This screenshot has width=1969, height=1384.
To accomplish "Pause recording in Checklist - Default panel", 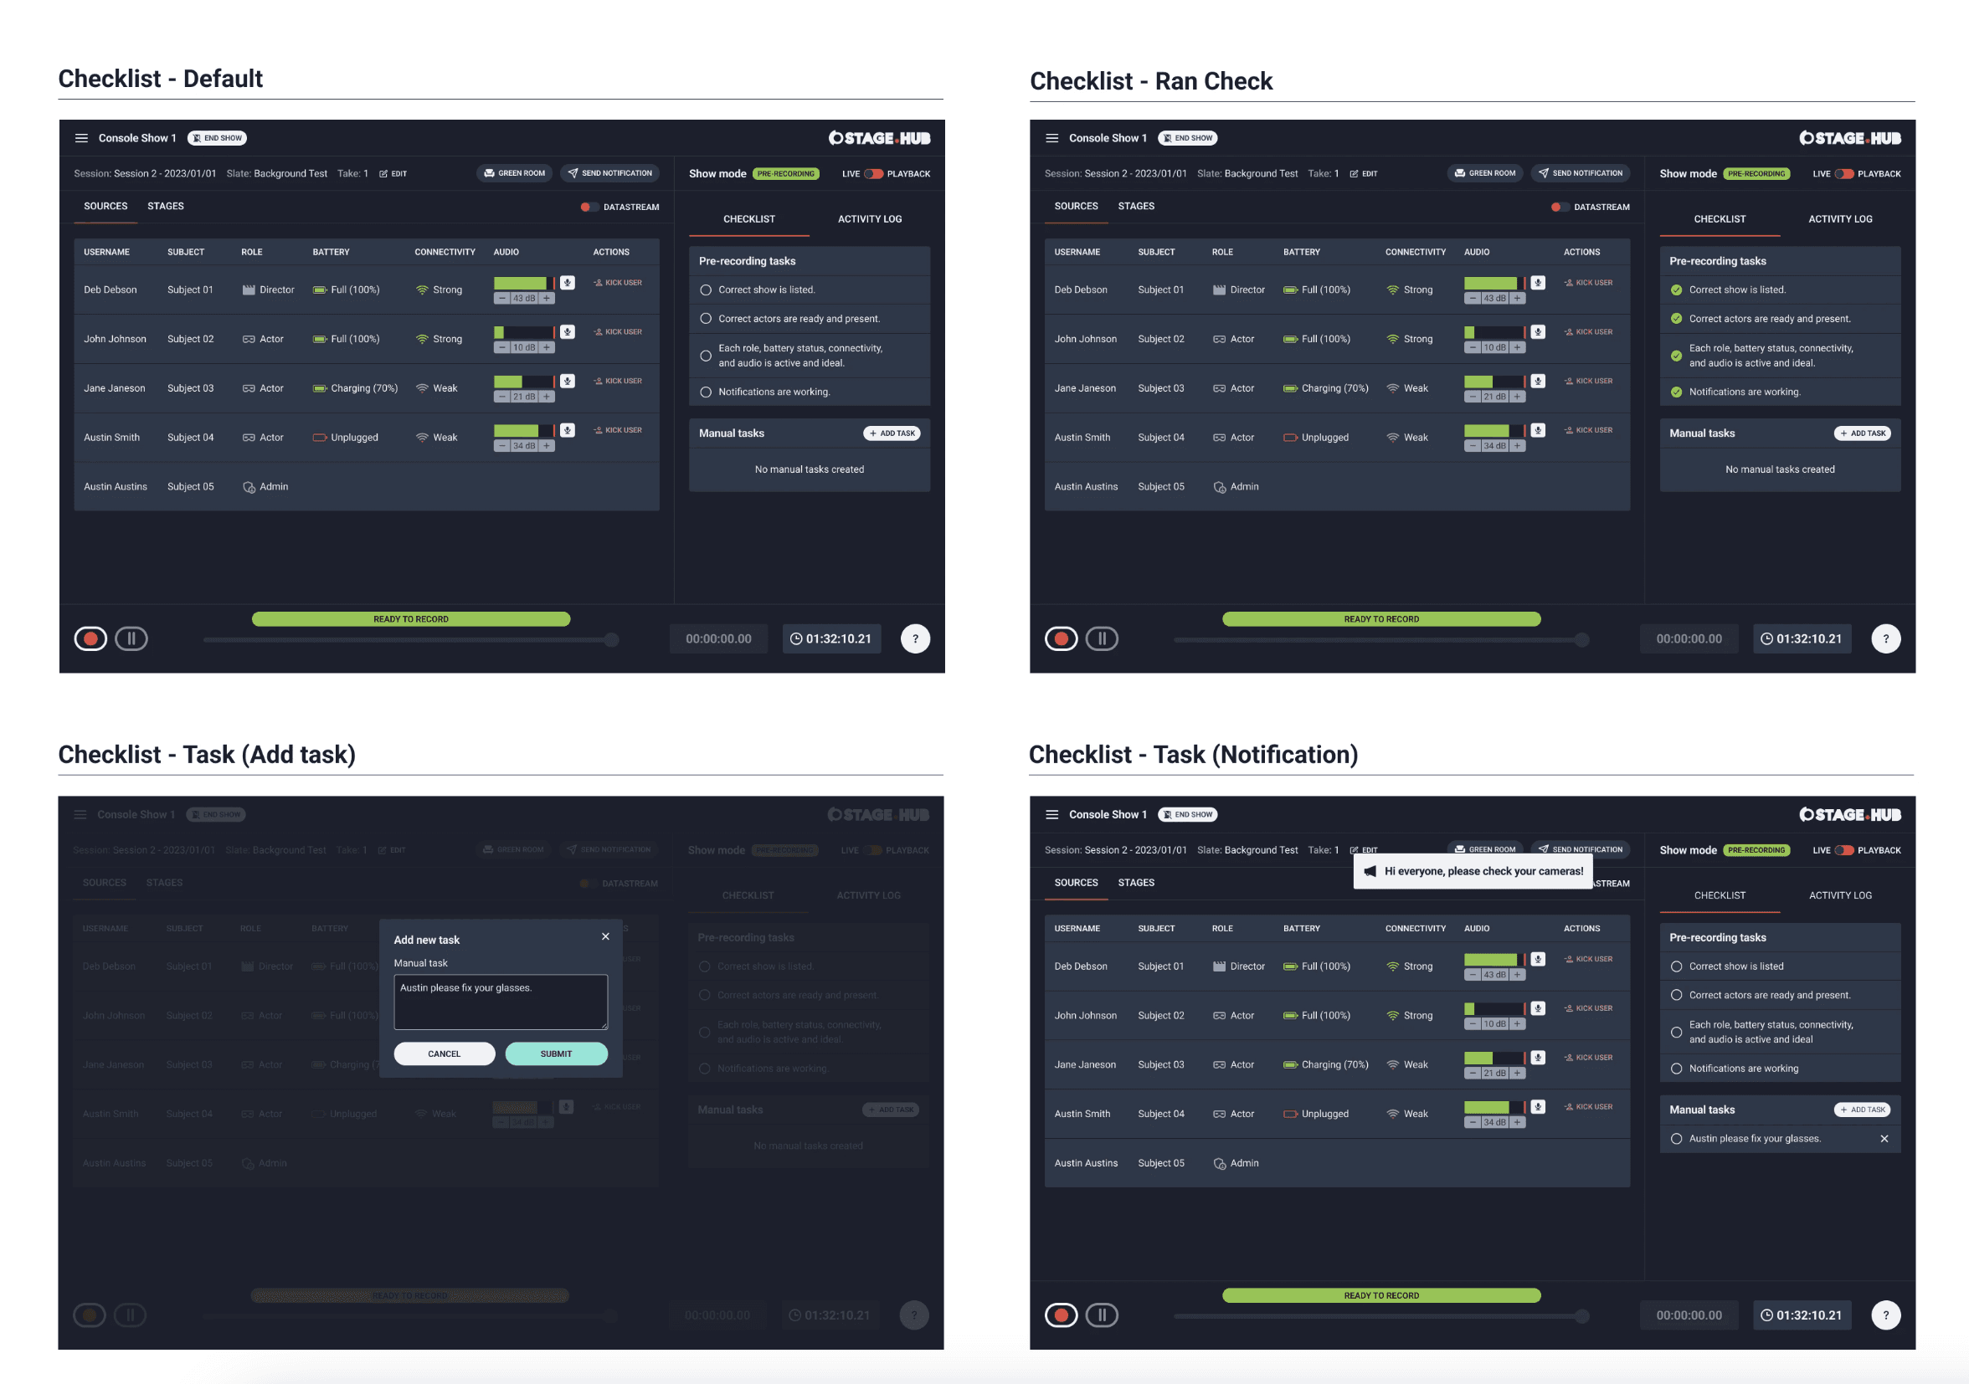I will click(131, 638).
